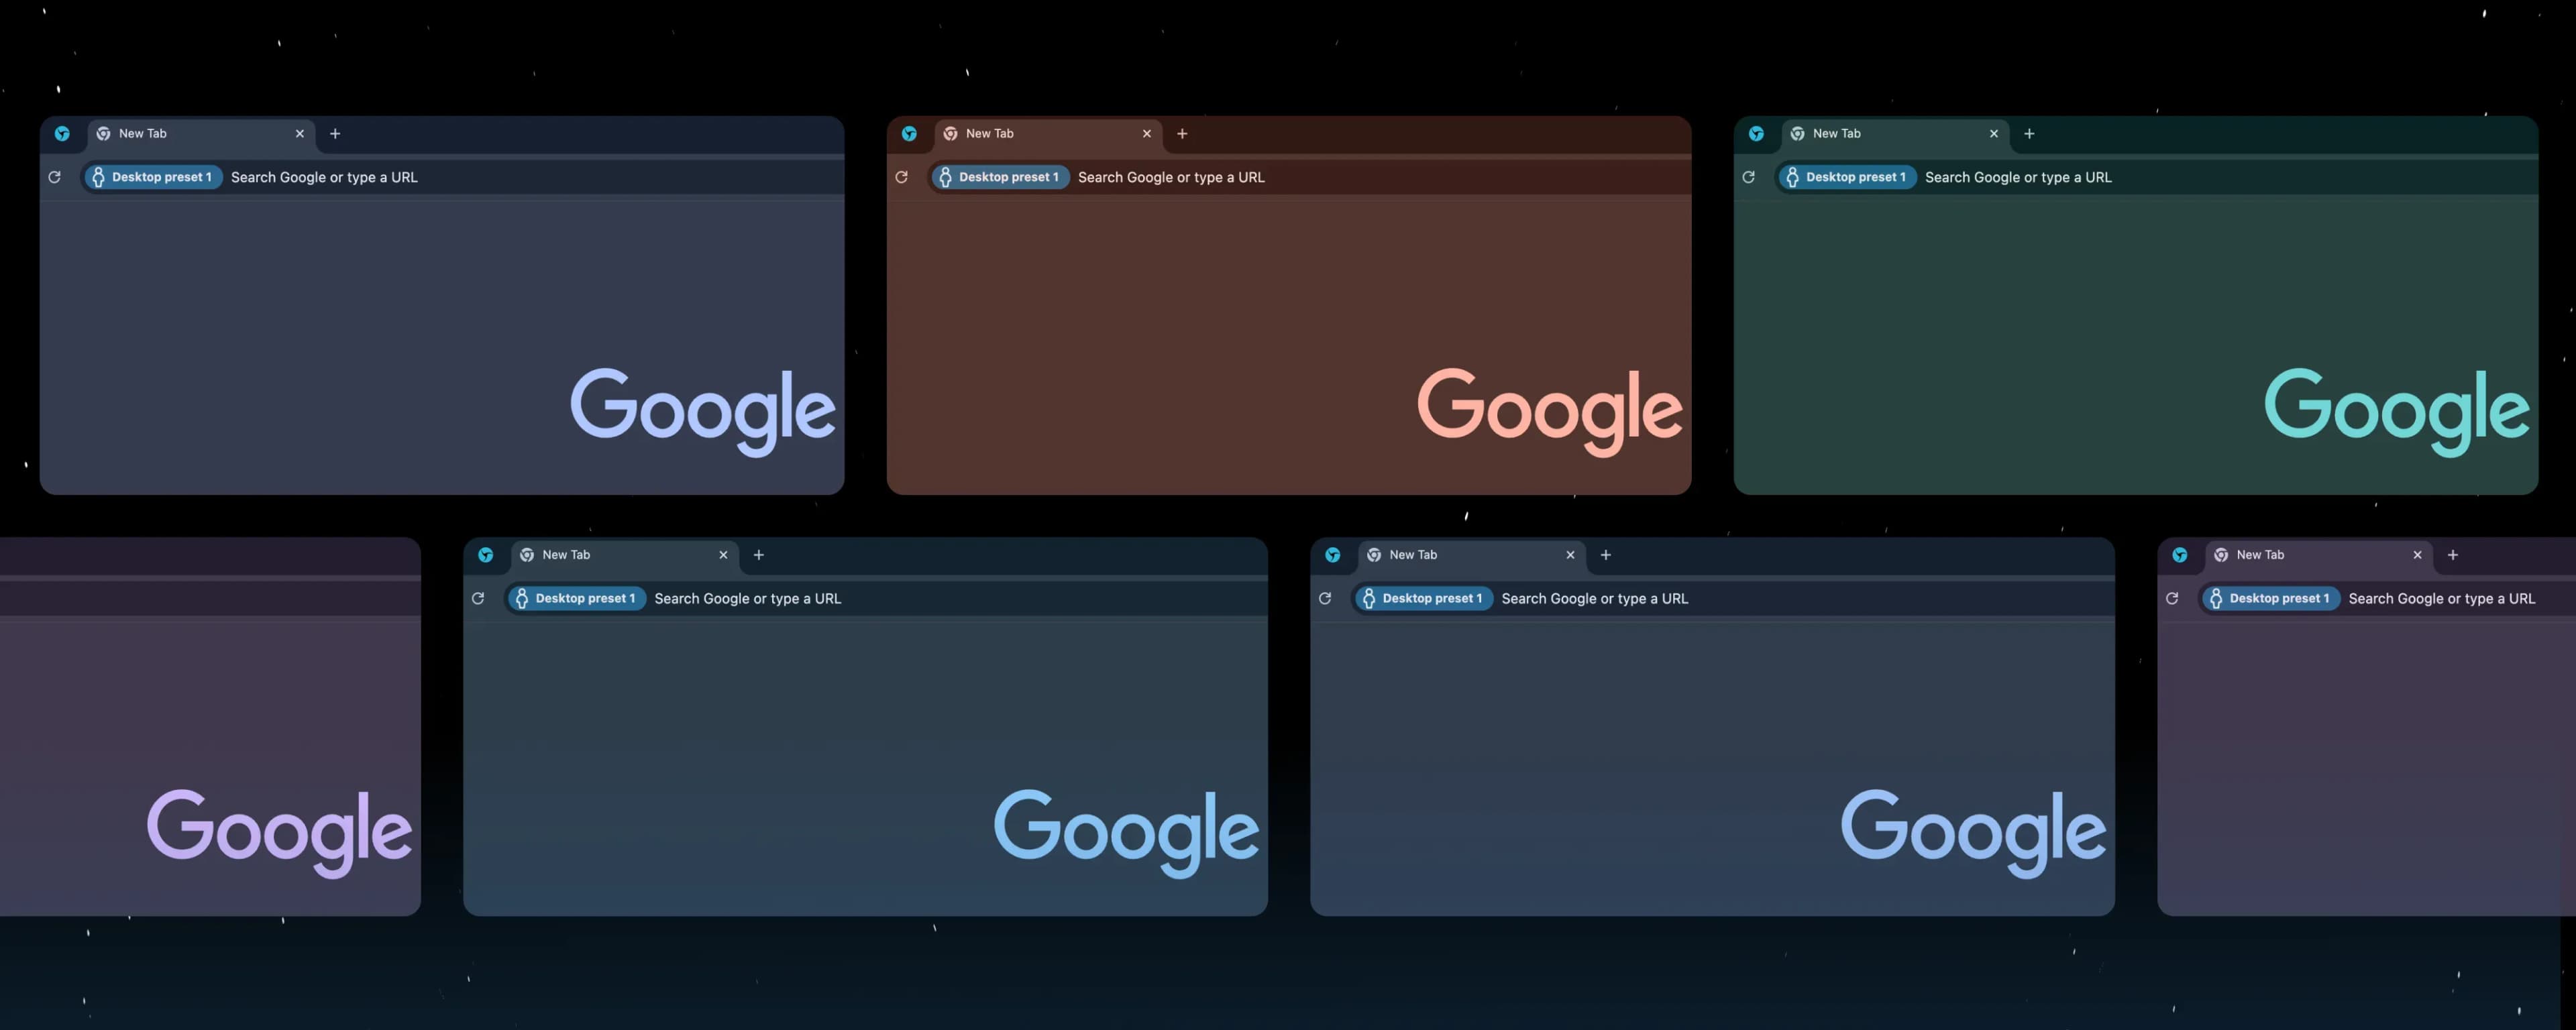2576x1030 pixels.
Task: Open the Desktop preset 1 chip in the green window
Action: (x=1847, y=177)
